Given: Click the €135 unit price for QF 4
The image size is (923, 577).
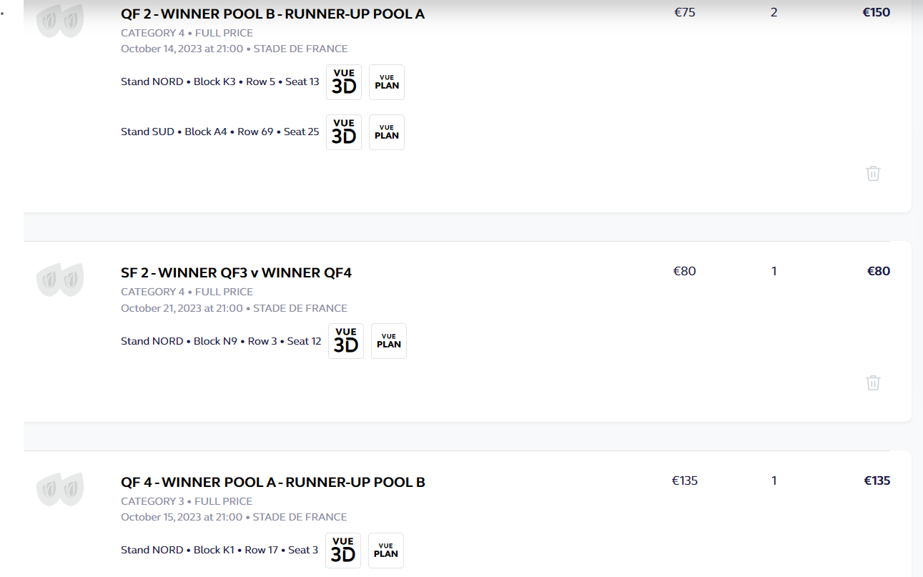Looking at the screenshot, I should (684, 480).
